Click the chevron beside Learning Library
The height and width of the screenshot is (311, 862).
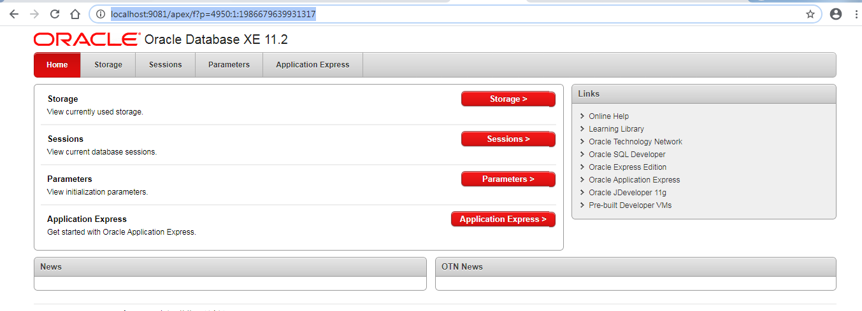coord(582,129)
